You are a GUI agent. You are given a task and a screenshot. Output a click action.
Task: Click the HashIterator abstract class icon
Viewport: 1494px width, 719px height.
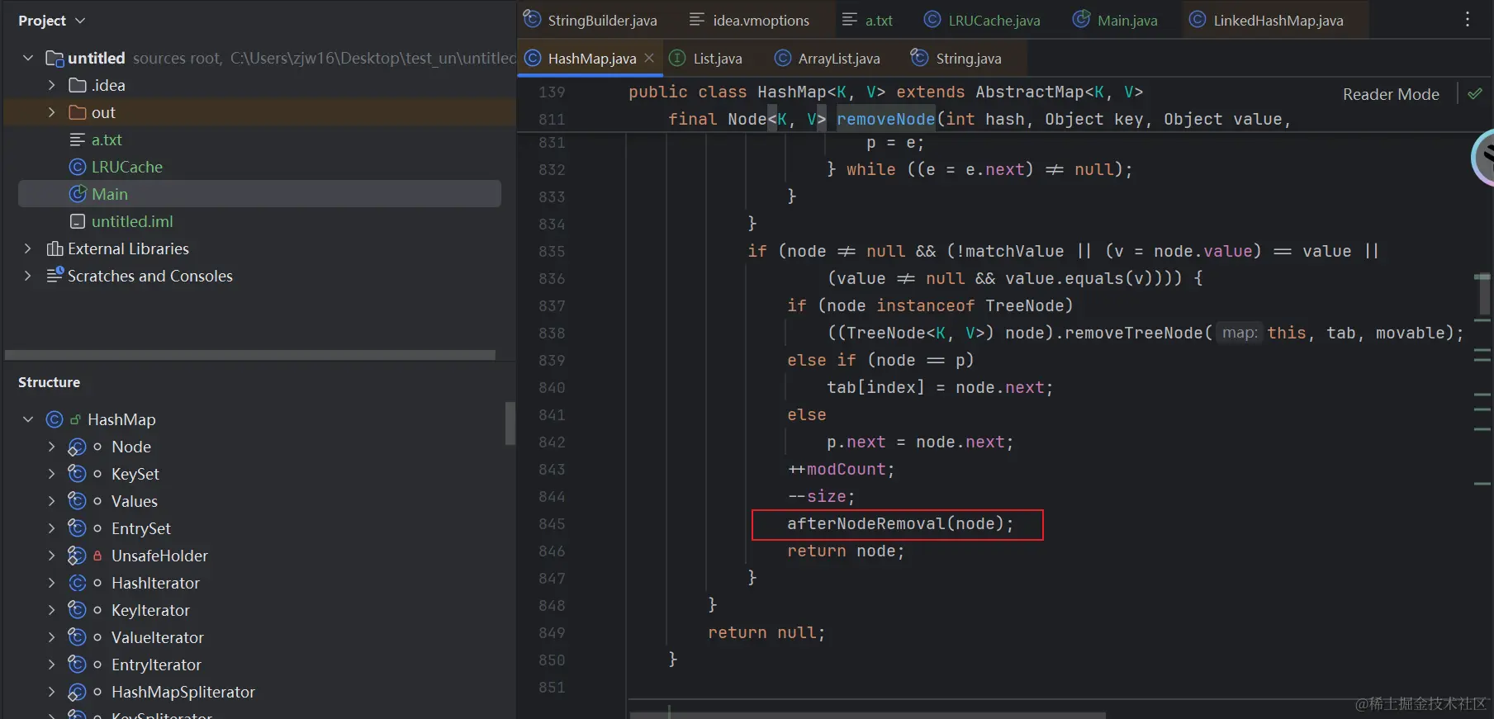77,583
